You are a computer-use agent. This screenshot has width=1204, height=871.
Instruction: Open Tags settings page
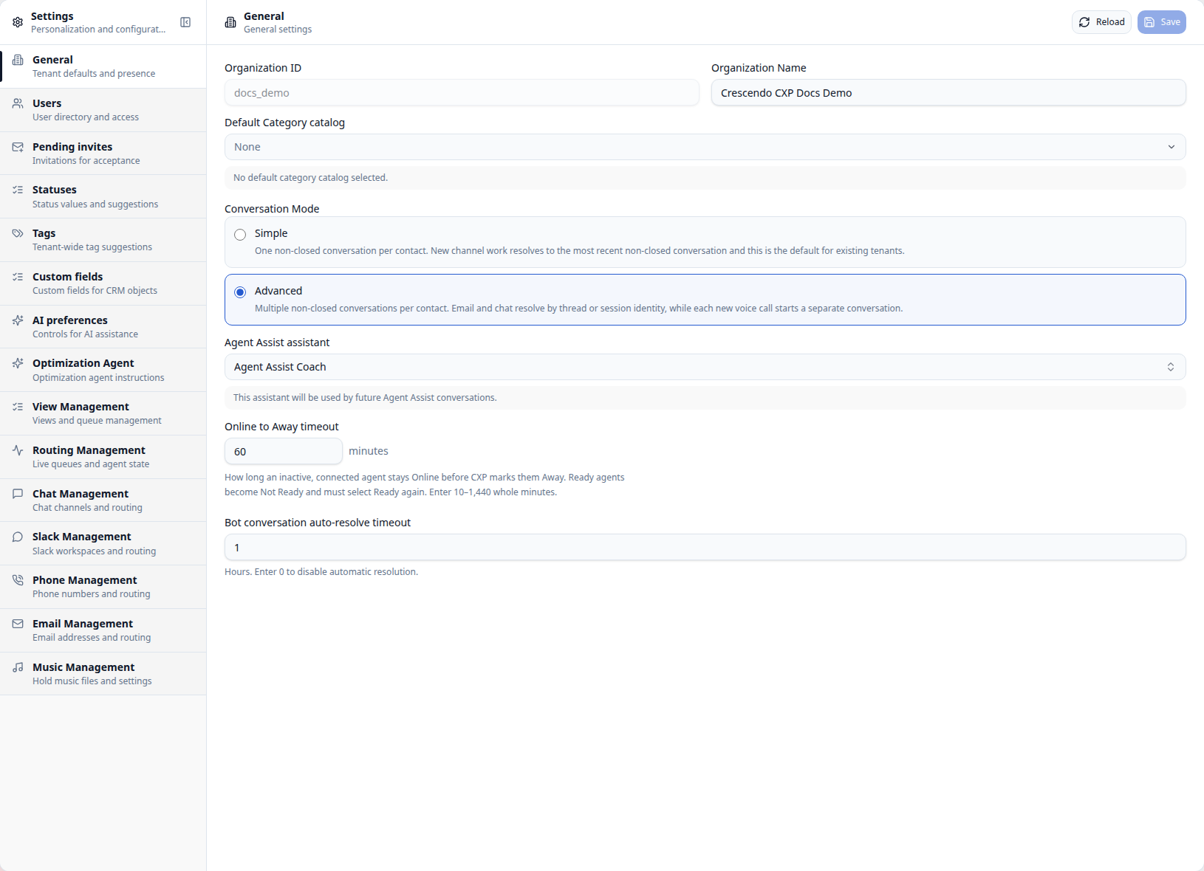[103, 240]
